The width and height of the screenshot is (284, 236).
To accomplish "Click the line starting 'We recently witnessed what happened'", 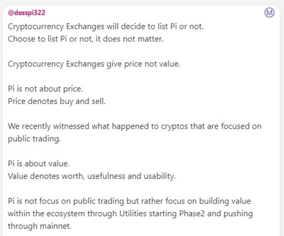I will pyautogui.click(x=135, y=126).
